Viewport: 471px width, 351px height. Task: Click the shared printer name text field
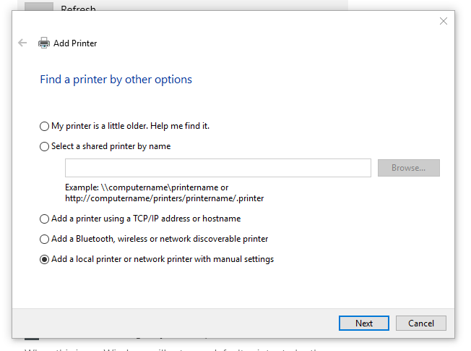[217, 168]
